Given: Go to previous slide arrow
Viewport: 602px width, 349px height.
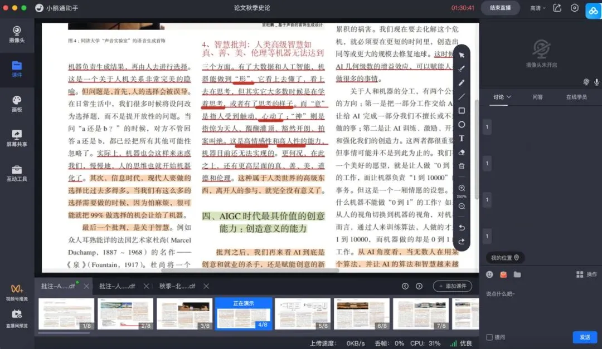Looking at the screenshot, I should pyautogui.click(x=405, y=286).
